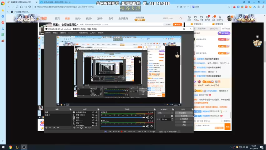The height and width of the screenshot is (150, 266).
Task: Toggle lock on image source row
Action: [x=96, y=118]
